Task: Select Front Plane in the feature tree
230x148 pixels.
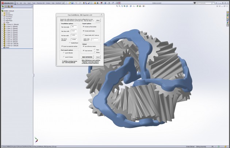Action: (x=9, y=17)
